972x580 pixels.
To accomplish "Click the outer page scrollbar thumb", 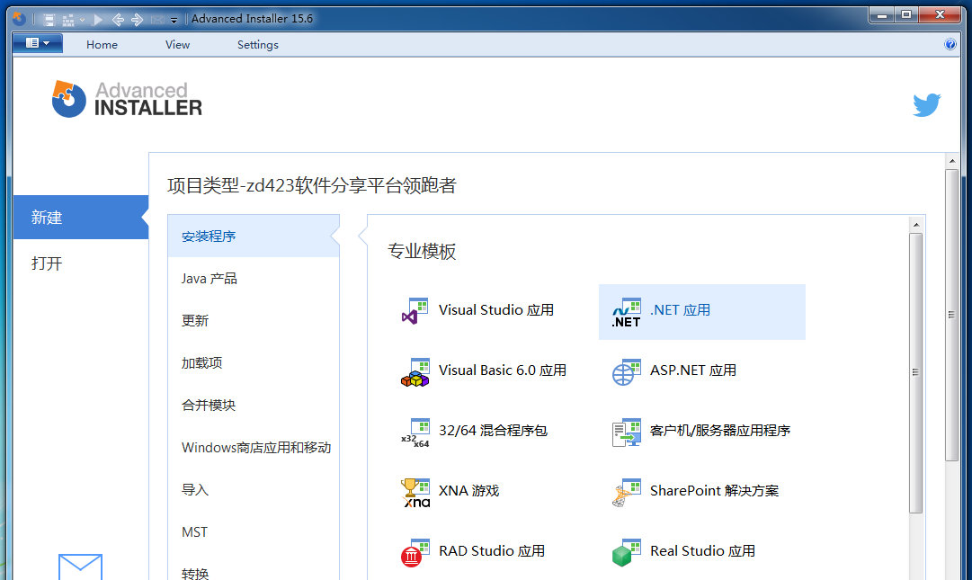I will pos(952,315).
